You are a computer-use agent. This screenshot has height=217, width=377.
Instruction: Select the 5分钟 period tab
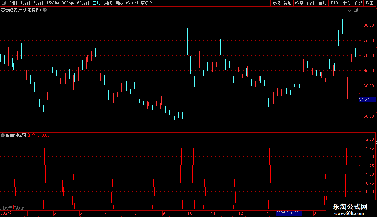[x=38, y=3]
